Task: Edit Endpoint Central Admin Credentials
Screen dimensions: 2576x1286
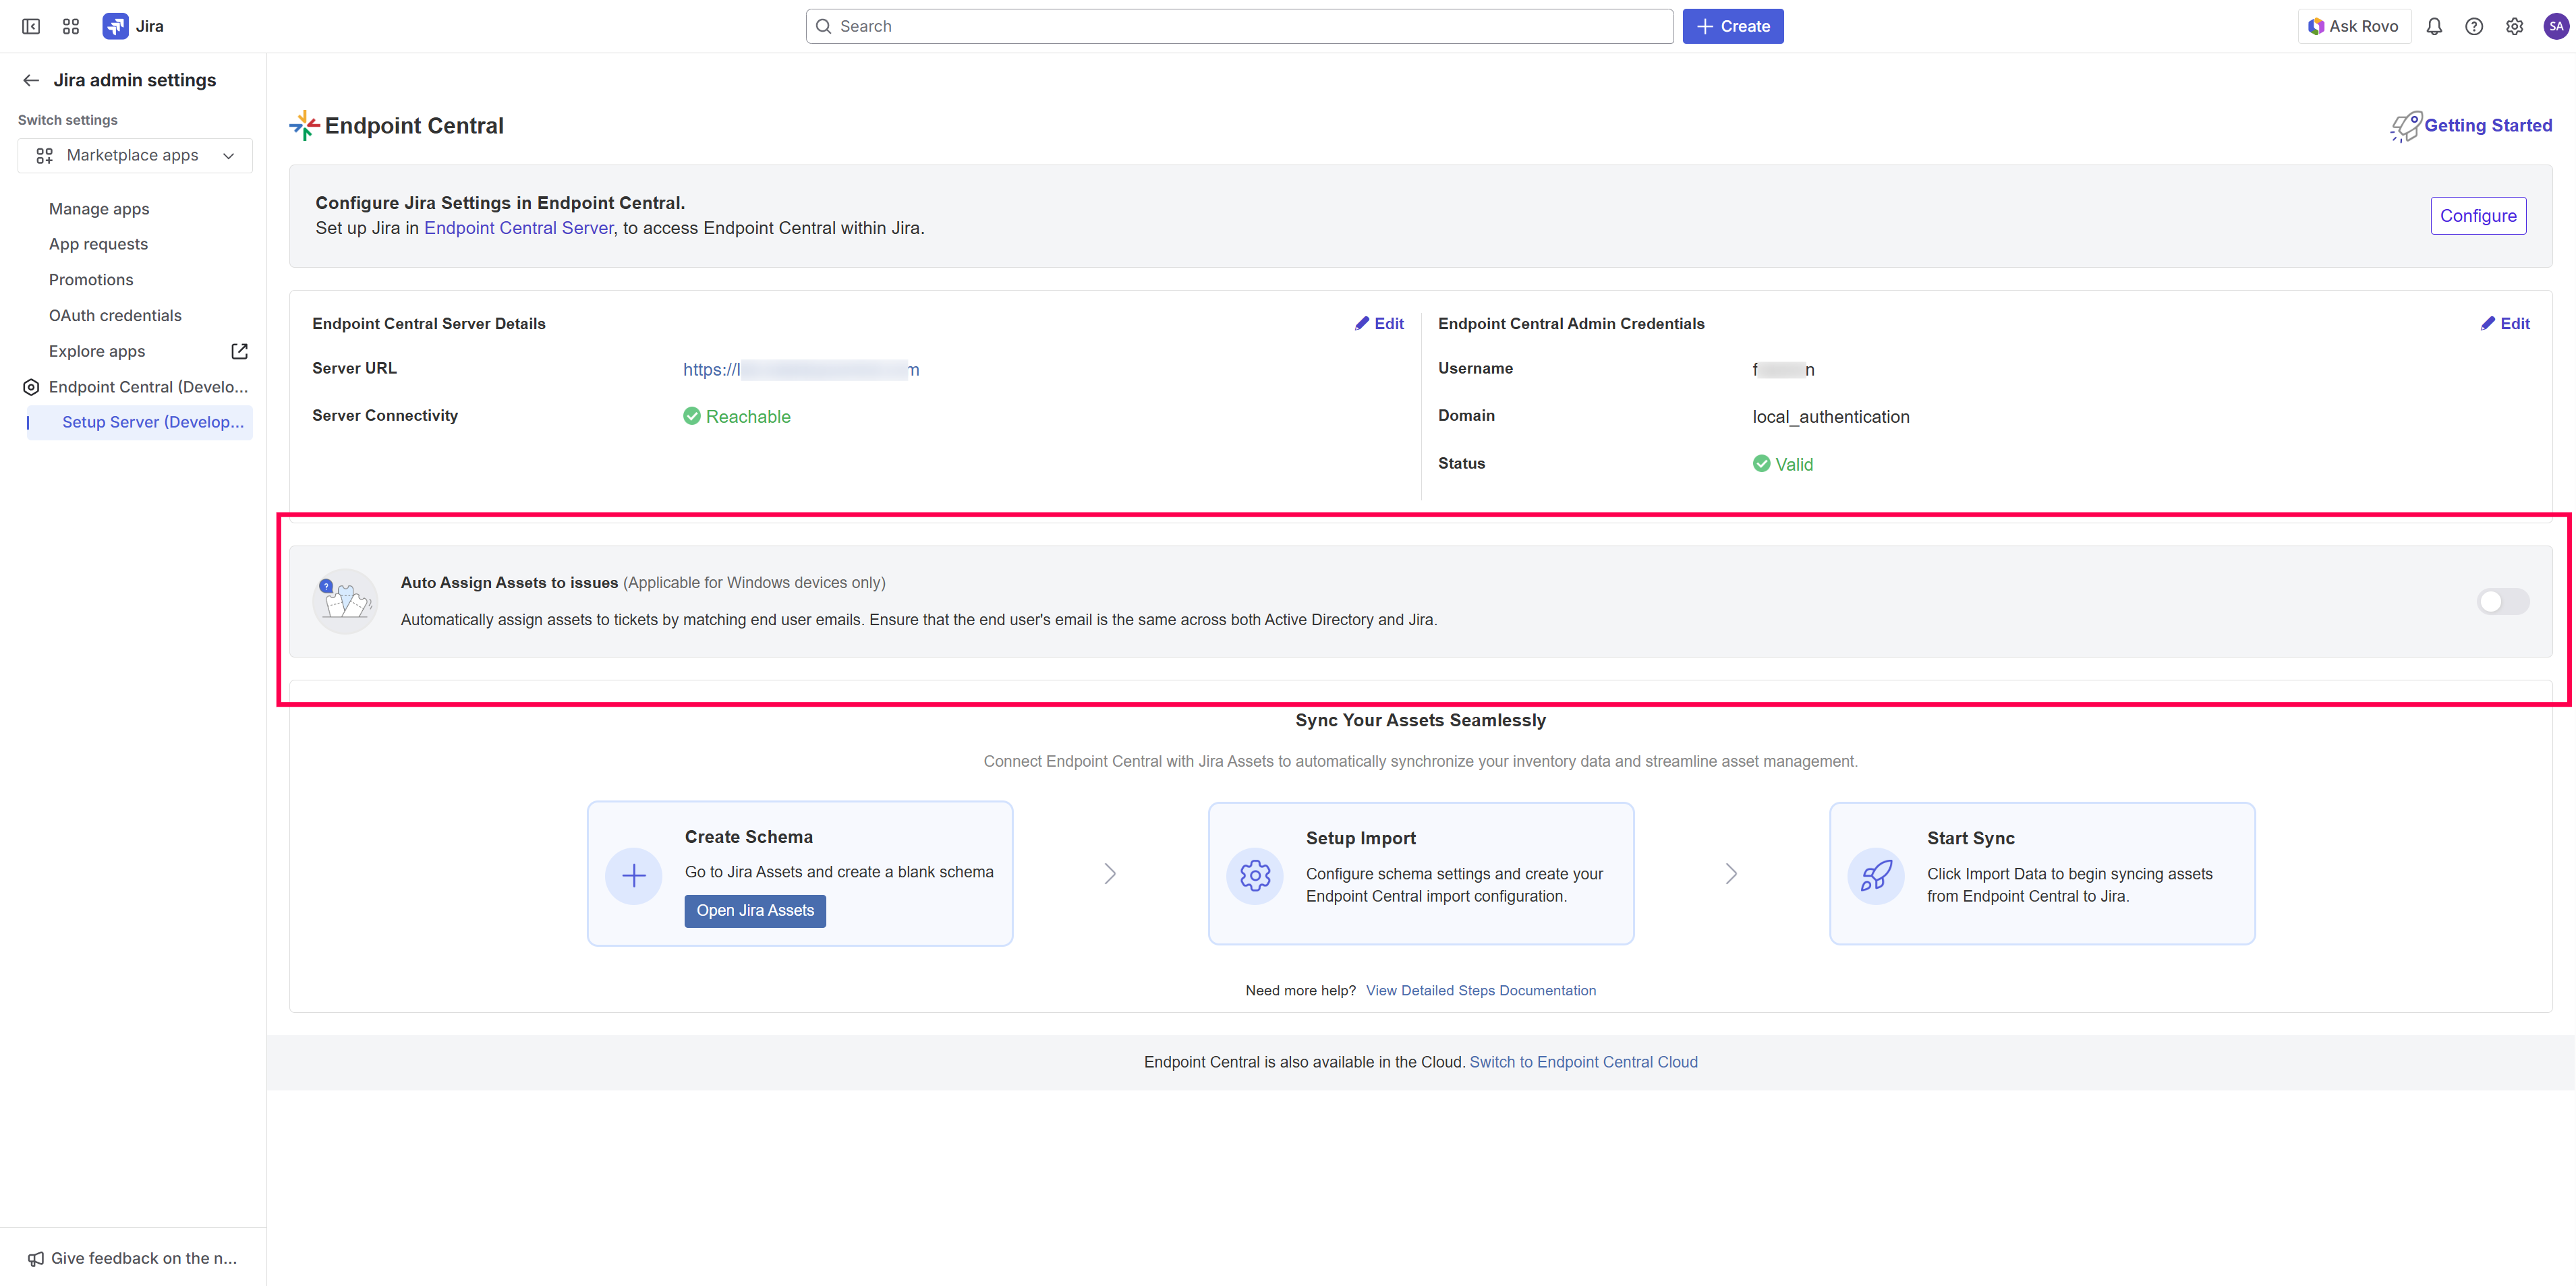Action: 2505,323
